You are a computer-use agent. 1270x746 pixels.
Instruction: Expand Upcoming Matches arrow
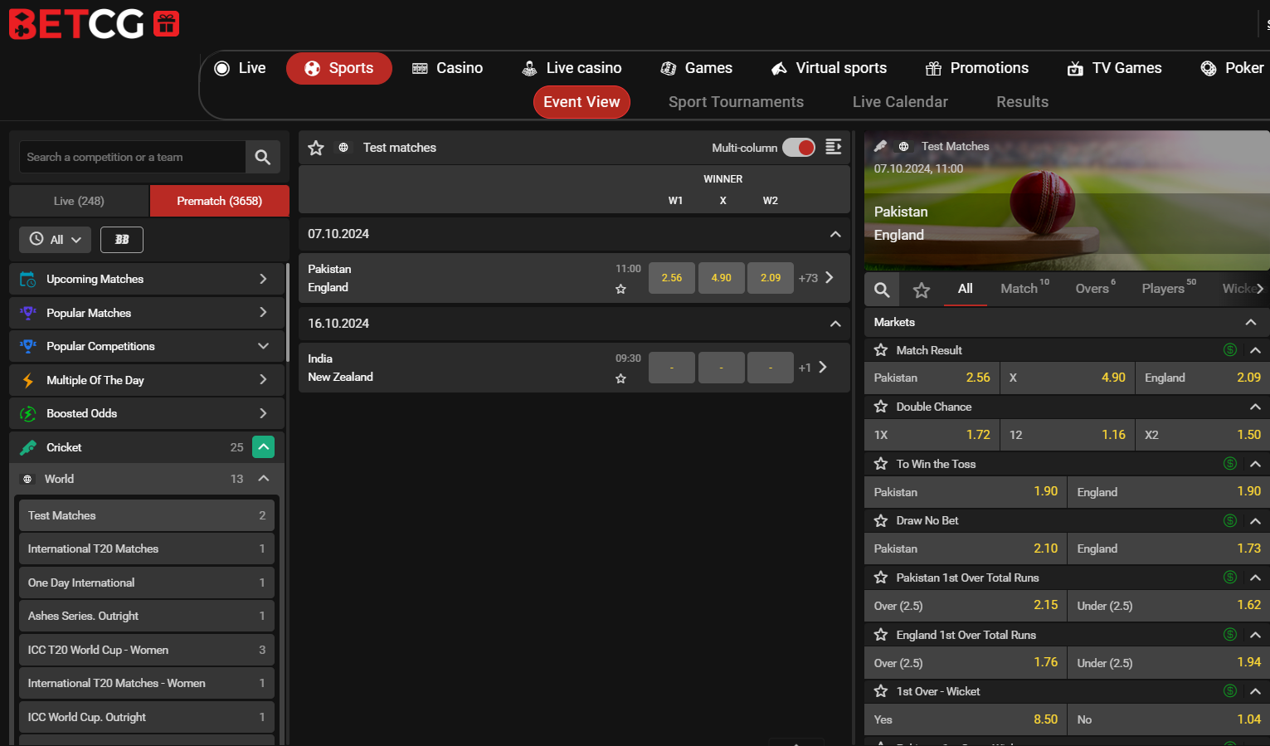click(263, 279)
